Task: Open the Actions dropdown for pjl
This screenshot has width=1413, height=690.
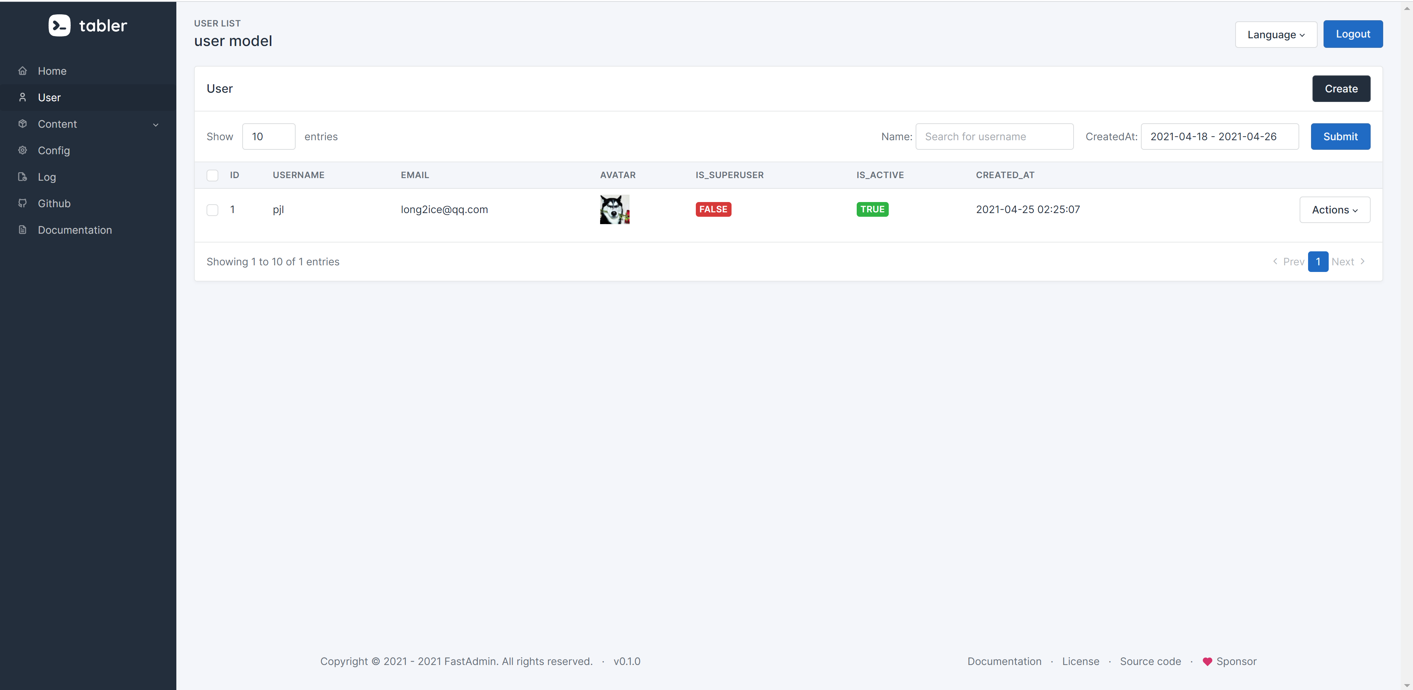Action: pos(1334,210)
